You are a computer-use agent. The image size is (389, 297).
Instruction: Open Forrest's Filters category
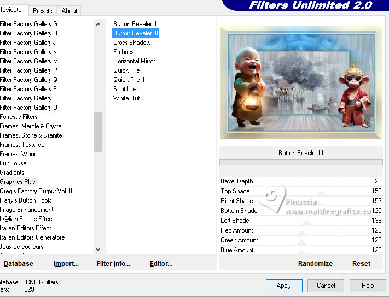click(x=19, y=117)
